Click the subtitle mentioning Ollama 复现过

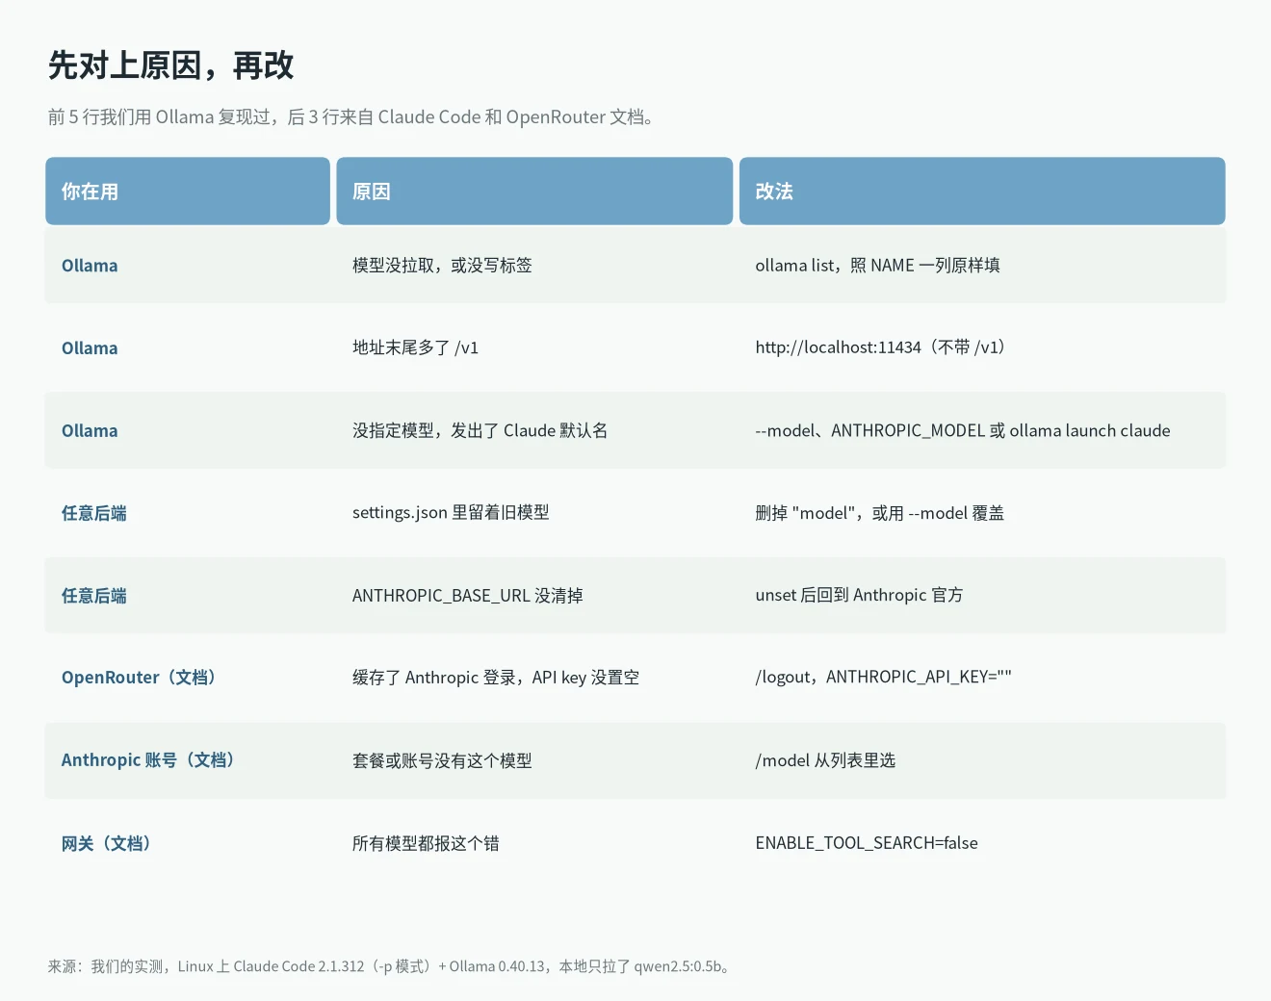[x=351, y=117]
